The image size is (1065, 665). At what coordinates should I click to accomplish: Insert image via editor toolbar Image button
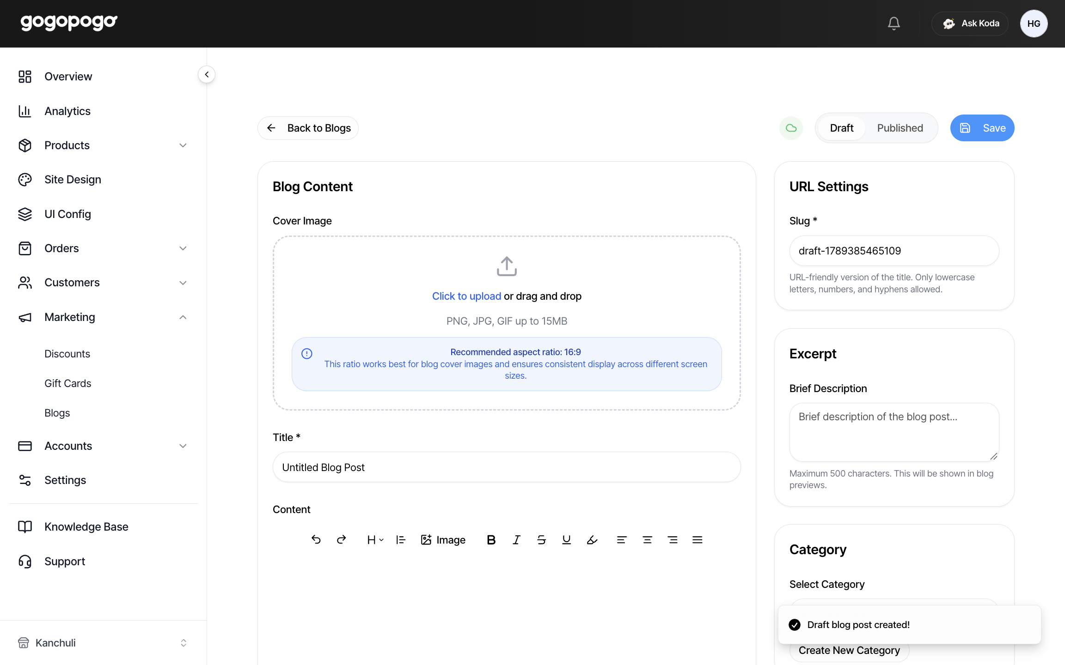pyautogui.click(x=443, y=540)
